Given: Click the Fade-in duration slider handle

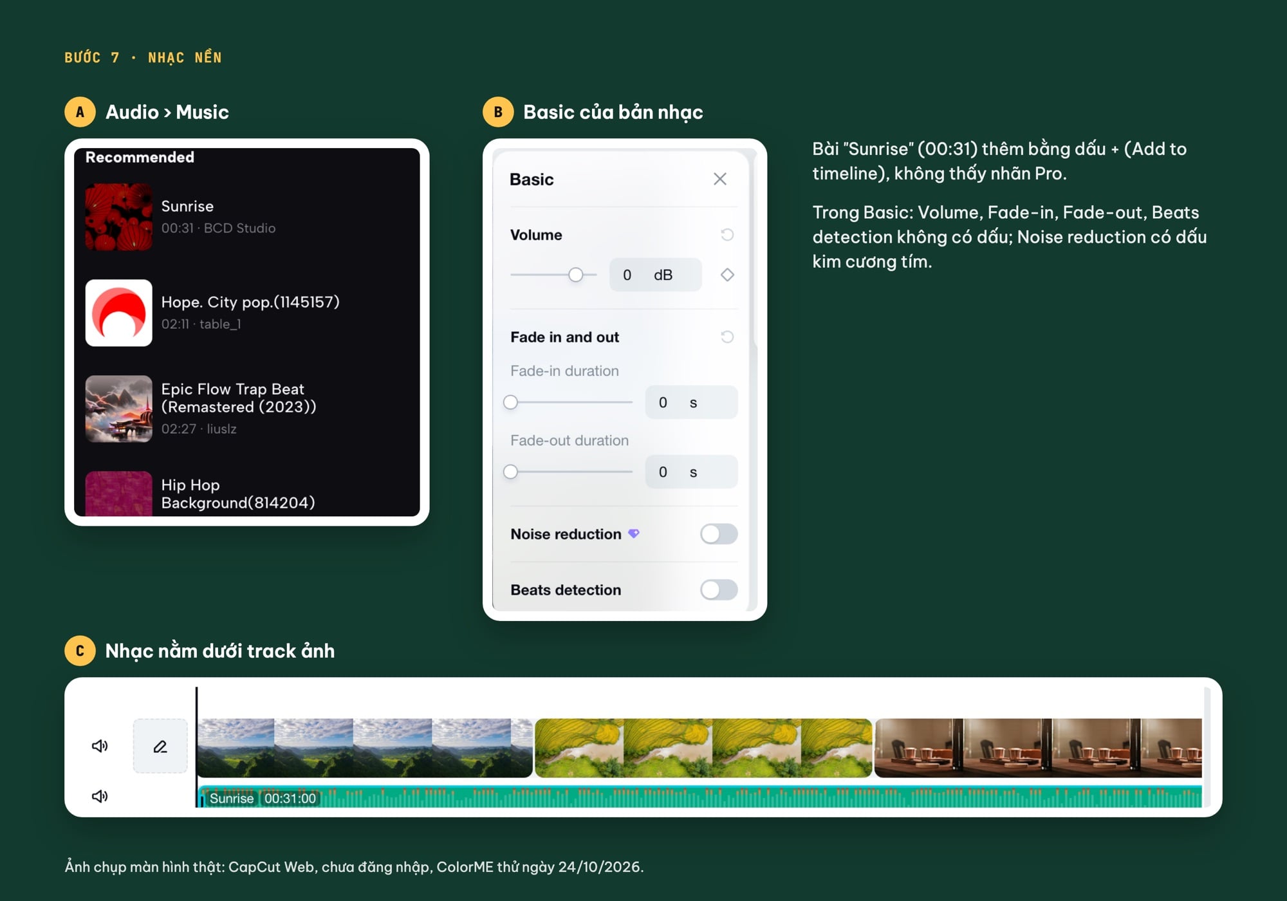Looking at the screenshot, I should pos(510,402).
